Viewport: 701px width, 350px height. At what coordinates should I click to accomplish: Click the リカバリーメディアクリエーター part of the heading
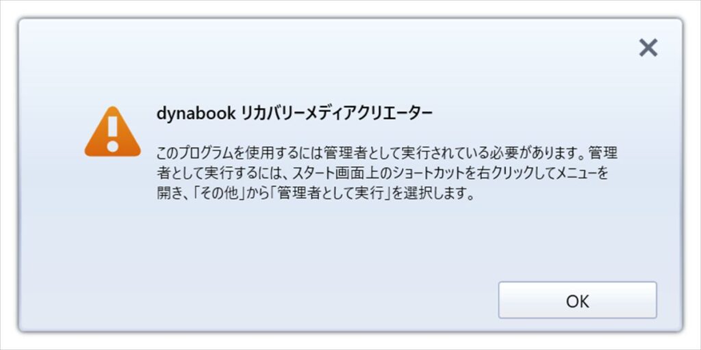click(337, 114)
